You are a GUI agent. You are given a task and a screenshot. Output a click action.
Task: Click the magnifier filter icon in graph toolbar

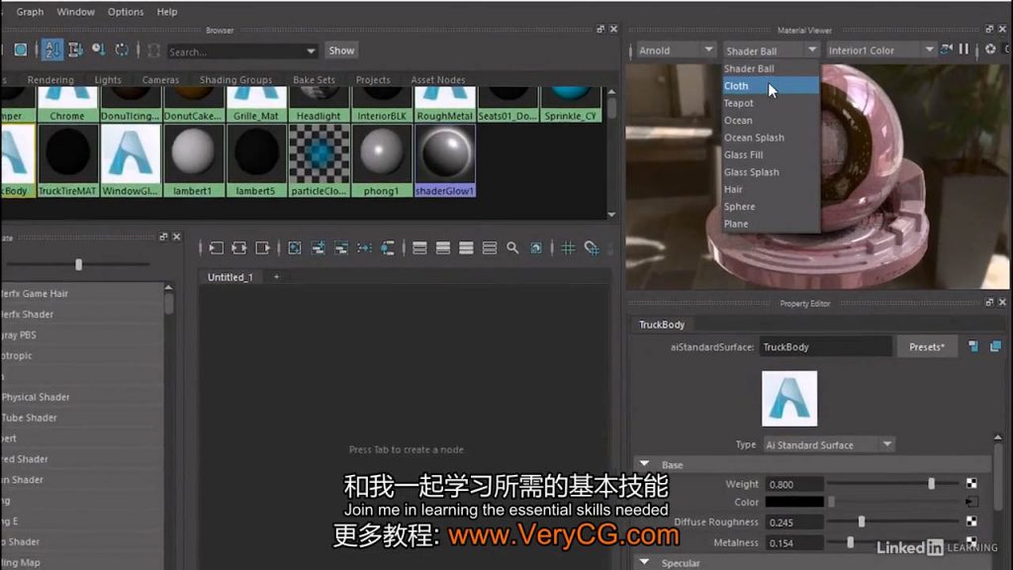(512, 247)
